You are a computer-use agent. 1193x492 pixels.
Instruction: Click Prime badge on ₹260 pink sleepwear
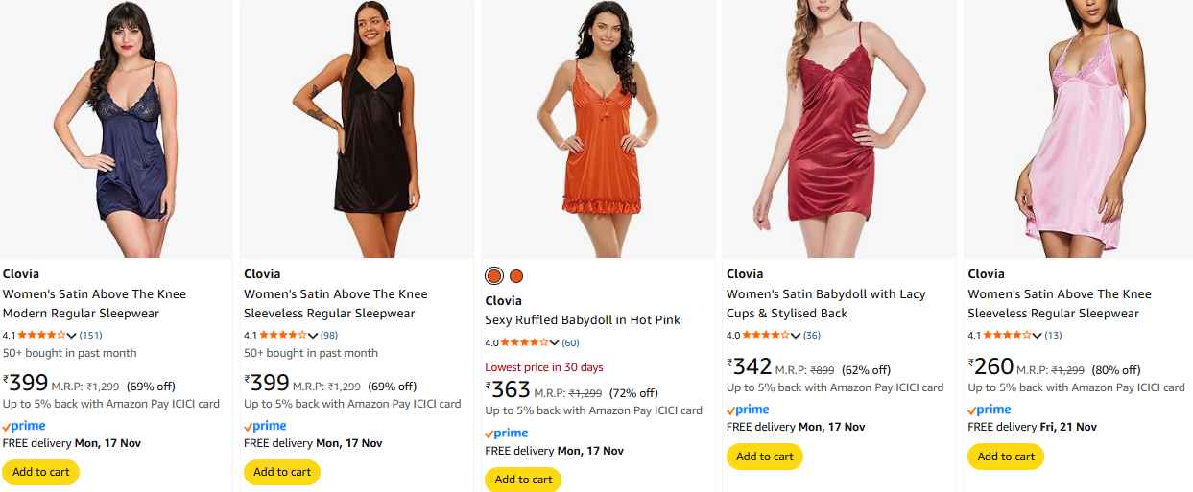coord(990,410)
